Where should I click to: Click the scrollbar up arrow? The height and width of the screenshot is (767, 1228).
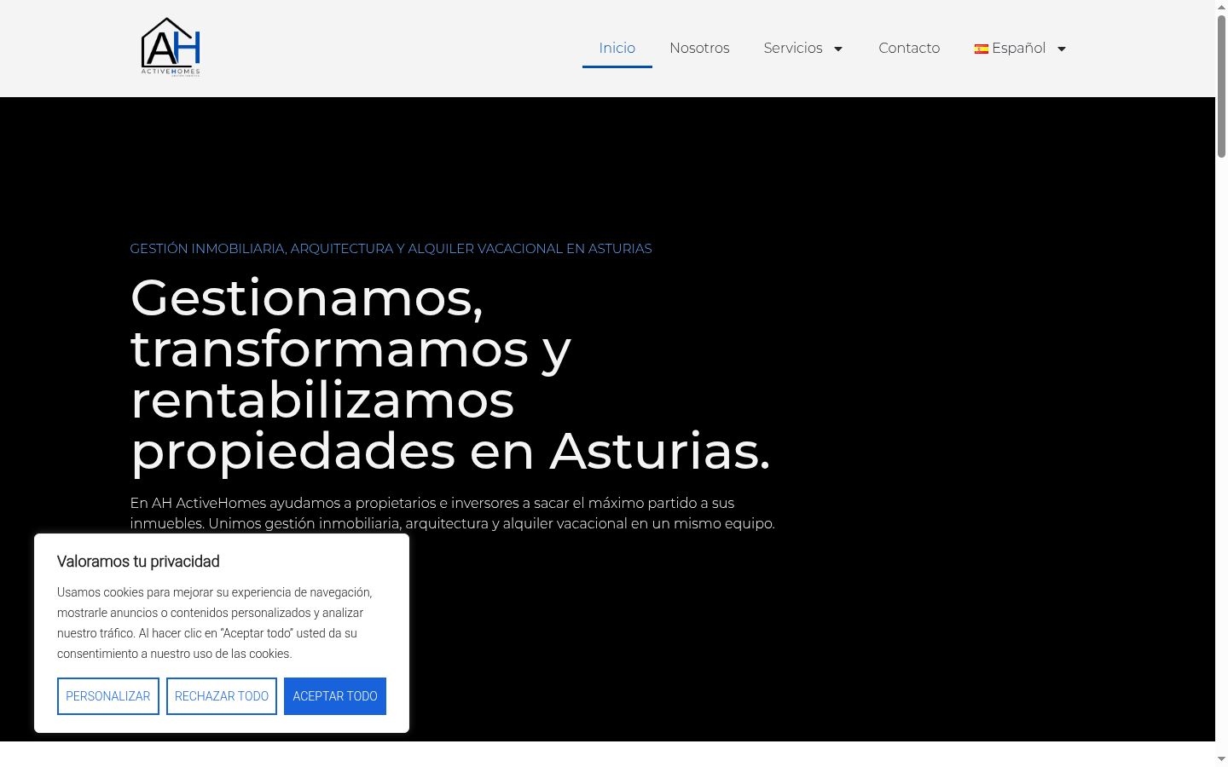(1221, 6)
